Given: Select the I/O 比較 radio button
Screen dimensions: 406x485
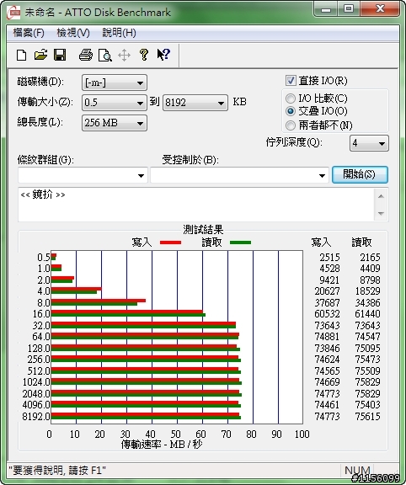Looking at the screenshot, I should pyautogui.click(x=291, y=99).
